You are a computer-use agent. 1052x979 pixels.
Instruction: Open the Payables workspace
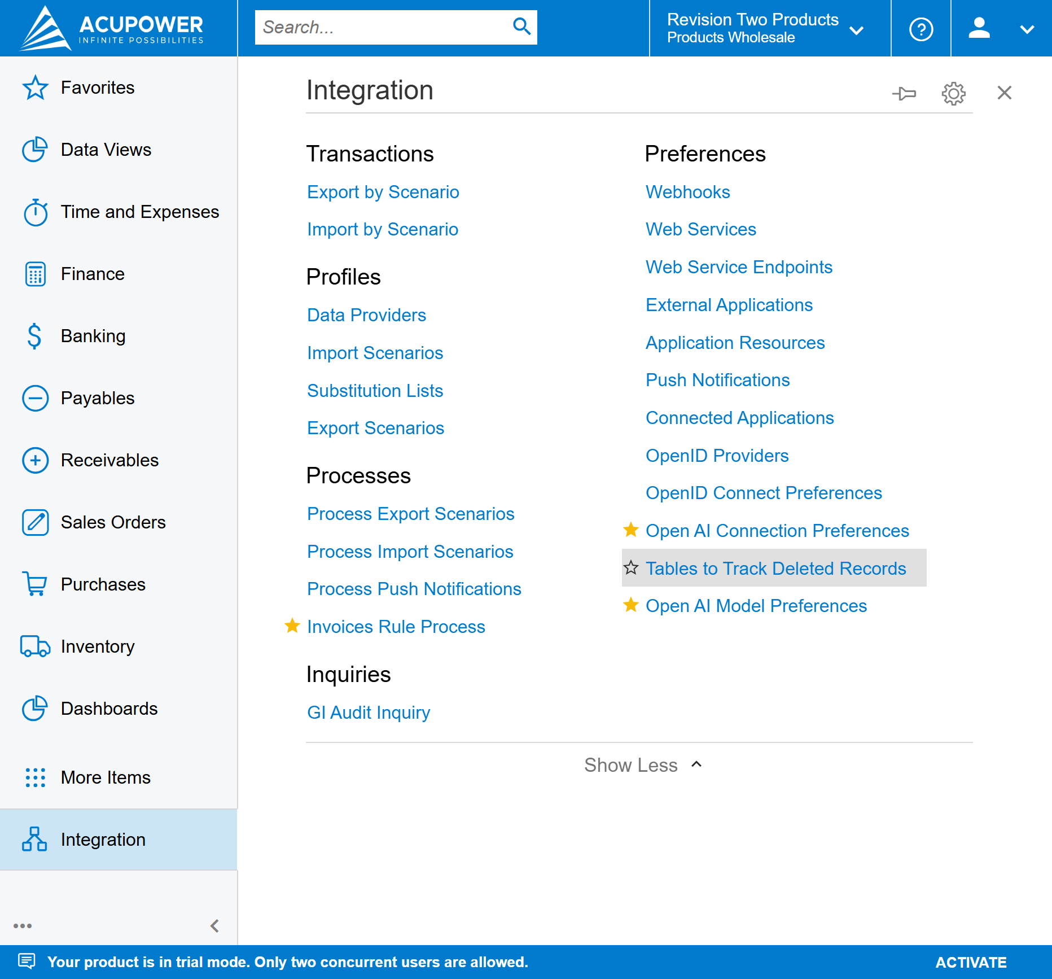(119, 398)
